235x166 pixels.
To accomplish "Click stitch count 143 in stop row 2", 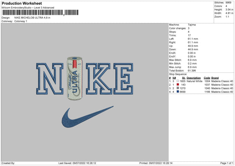I will (x=183, y=85).
